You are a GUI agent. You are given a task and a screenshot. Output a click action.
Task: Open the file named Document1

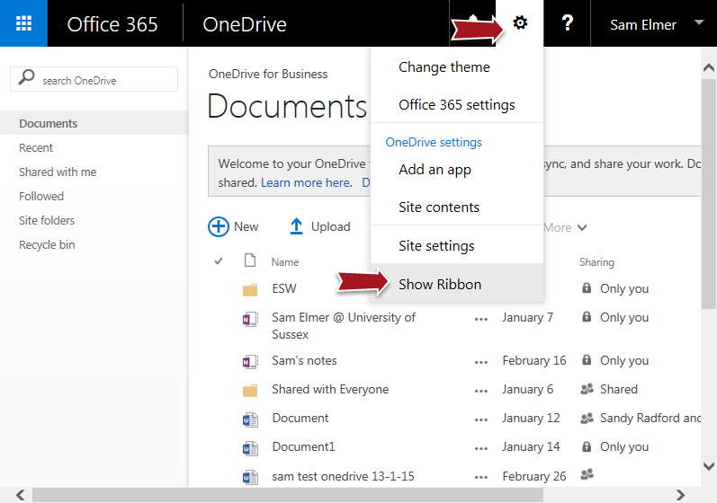click(x=304, y=446)
